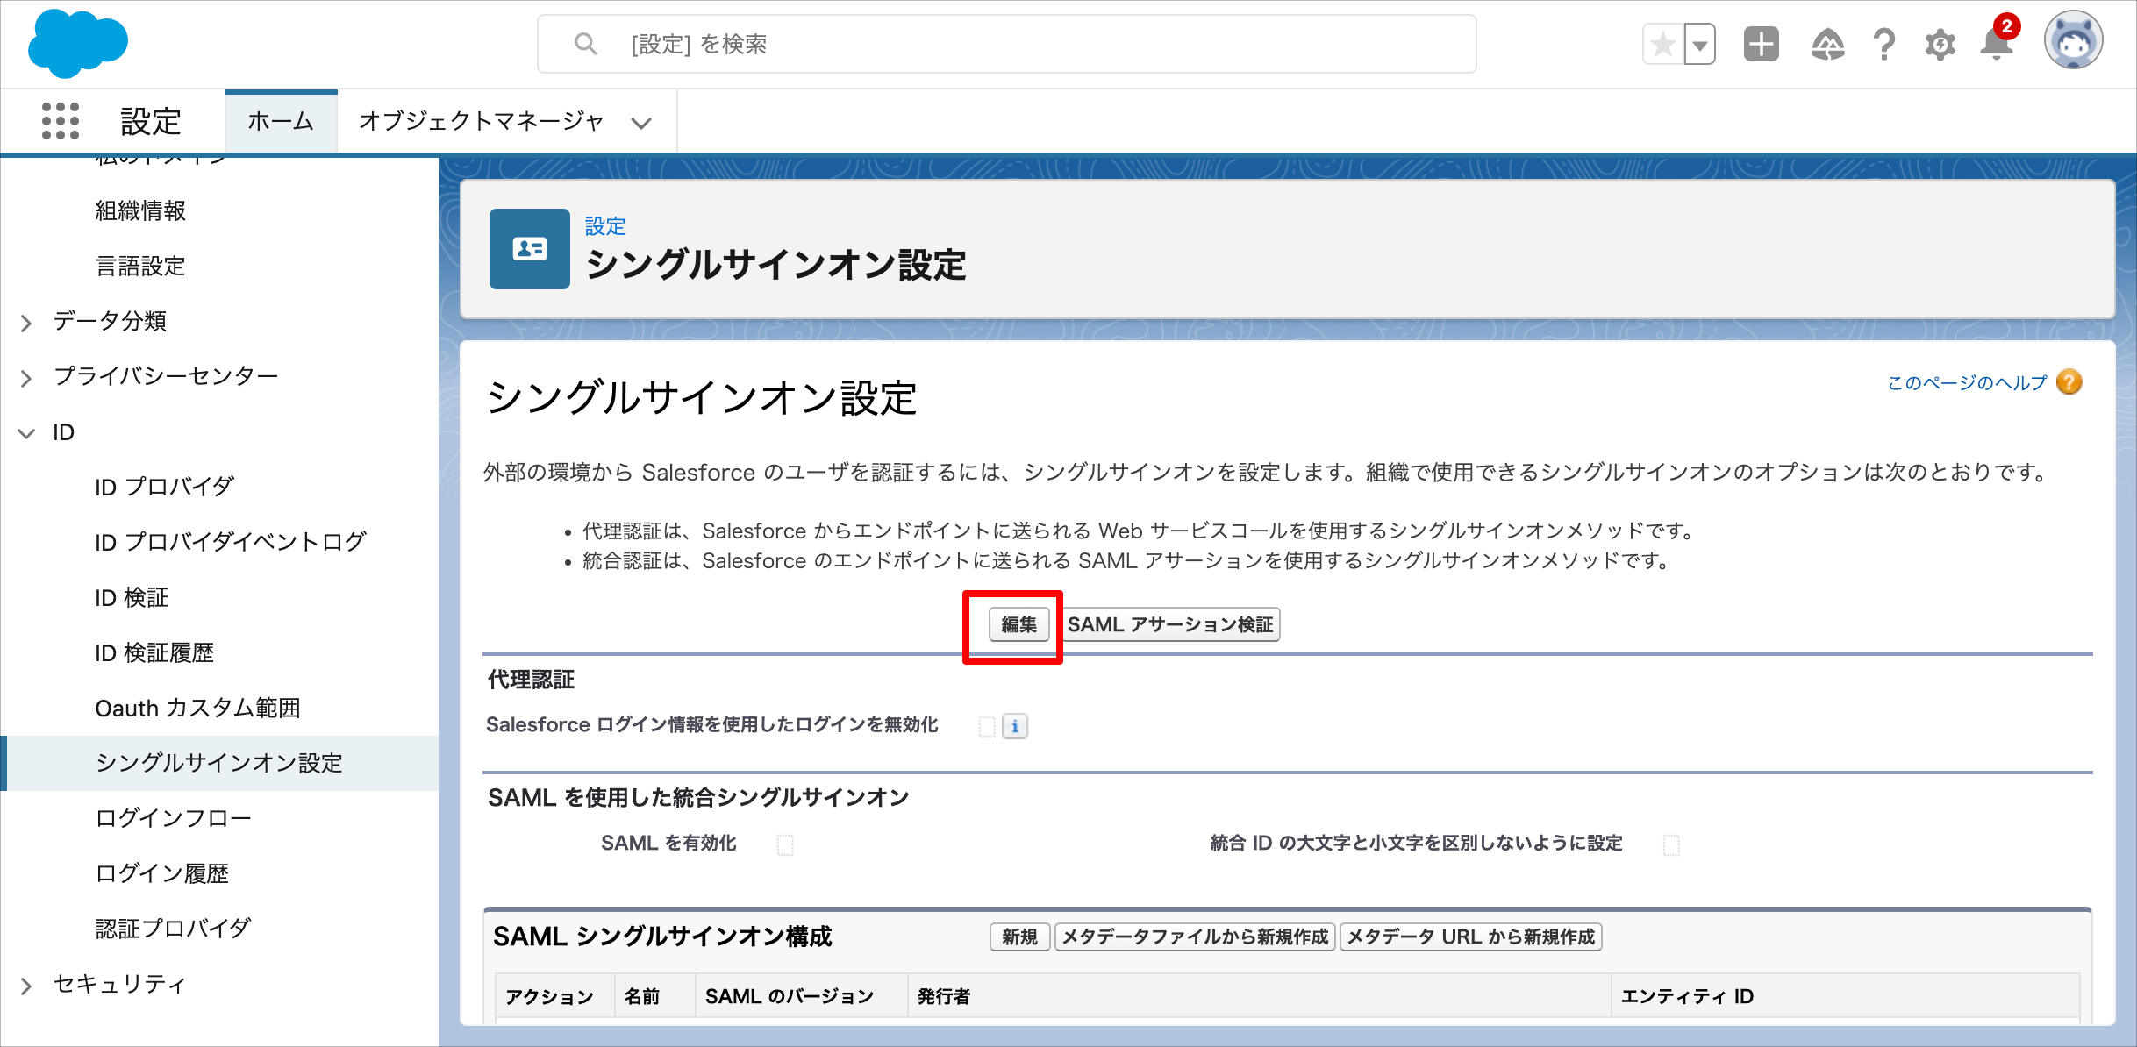Viewport: 2137px width, 1047px height.
Task: Open the Trailhead guidance icon
Action: tap(1827, 44)
